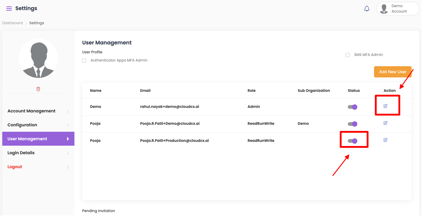Edit the Pooja Demo sub-organization user

click(x=385, y=123)
